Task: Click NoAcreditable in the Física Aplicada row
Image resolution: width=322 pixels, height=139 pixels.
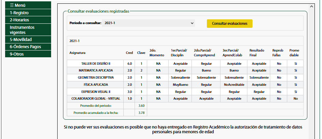Action: click(234, 85)
